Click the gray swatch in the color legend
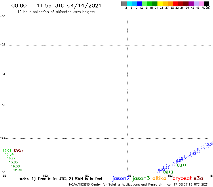 coord(124,3)
